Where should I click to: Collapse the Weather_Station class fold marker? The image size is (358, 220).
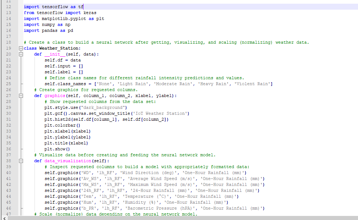pos(20,49)
